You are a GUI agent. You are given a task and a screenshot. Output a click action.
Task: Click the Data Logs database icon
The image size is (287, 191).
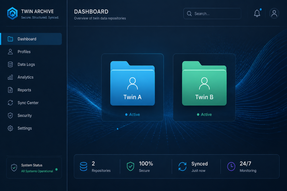(10, 64)
